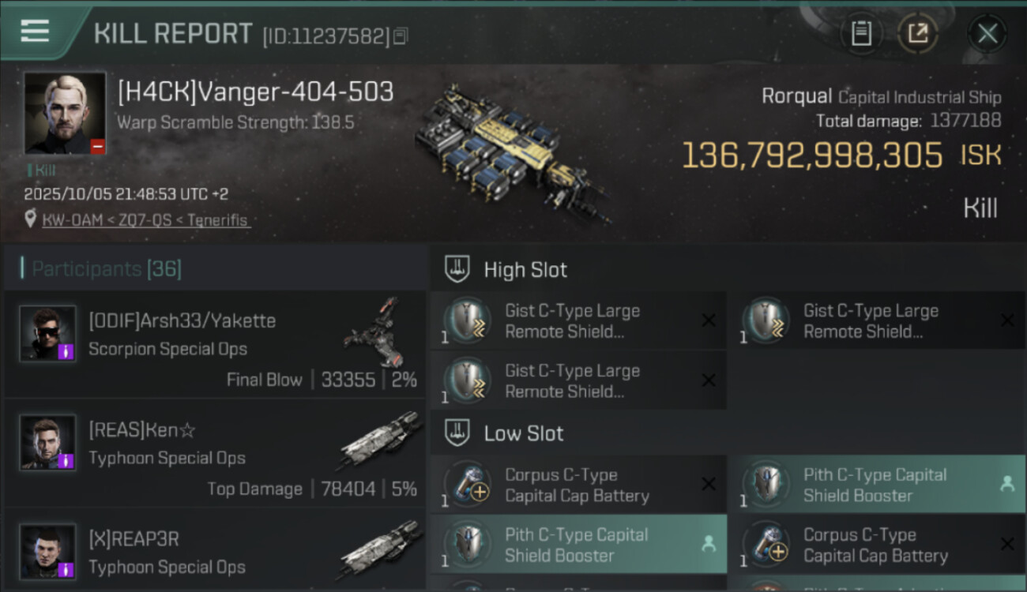Image resolution: width=1027 pixels, height=592 pixels.
Task: Click the X on the top-right Gist C-Type module
Action: pos(1007,320)
